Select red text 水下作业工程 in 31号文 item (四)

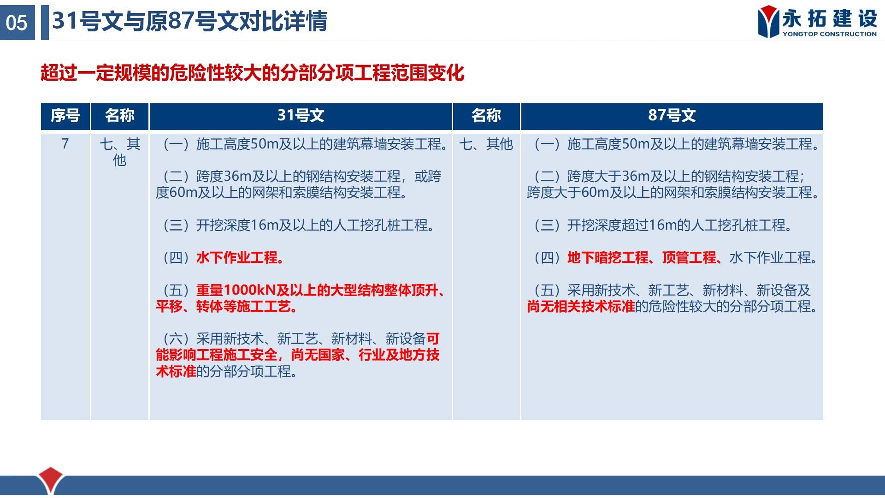pos(240,258)
